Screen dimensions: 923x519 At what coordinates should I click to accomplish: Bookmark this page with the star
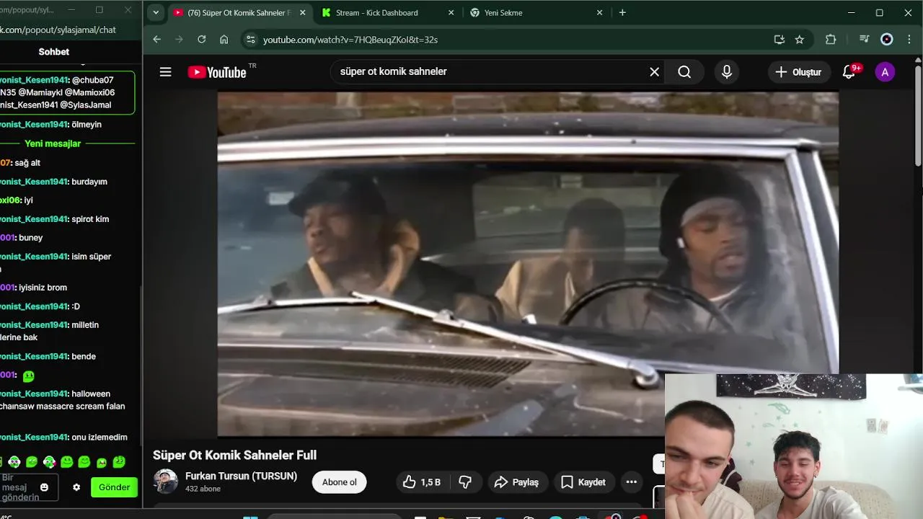click(x=799, y=40)
